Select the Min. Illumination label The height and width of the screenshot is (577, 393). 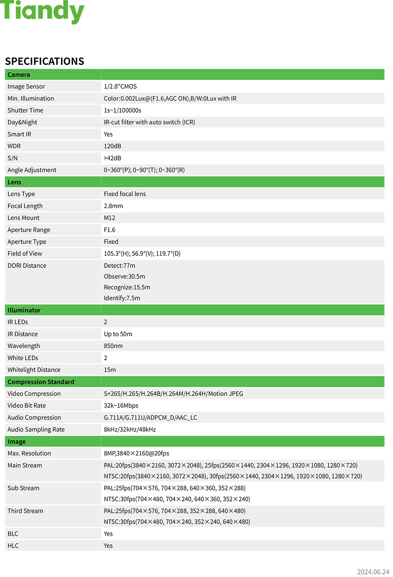coord(31,98)
